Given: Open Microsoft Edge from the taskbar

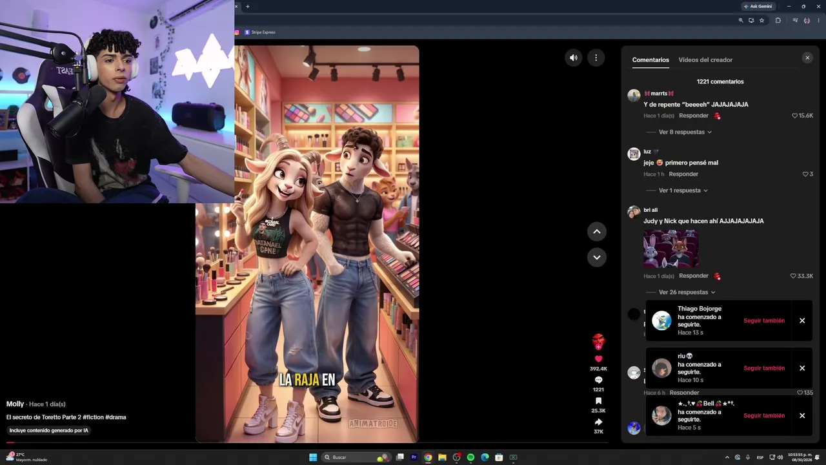Looking at the screenshot, I should pyautogui.click(x=485, y=457).
